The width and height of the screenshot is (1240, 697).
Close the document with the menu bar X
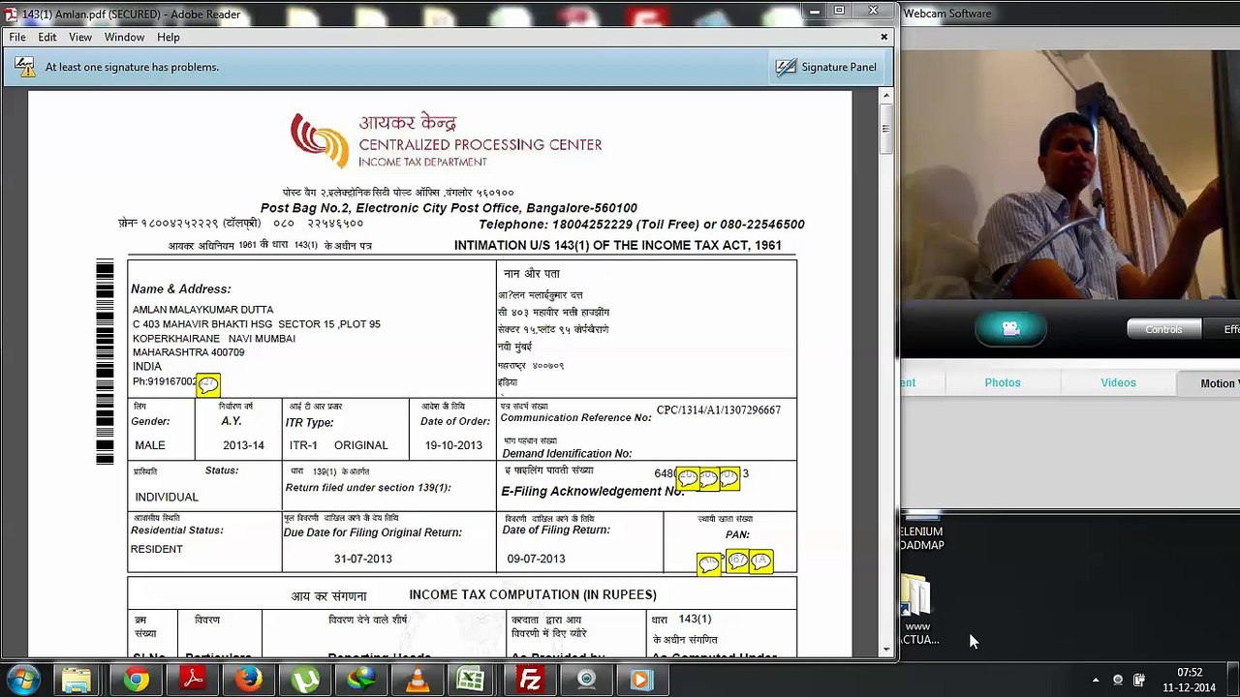tap(883, 37)
